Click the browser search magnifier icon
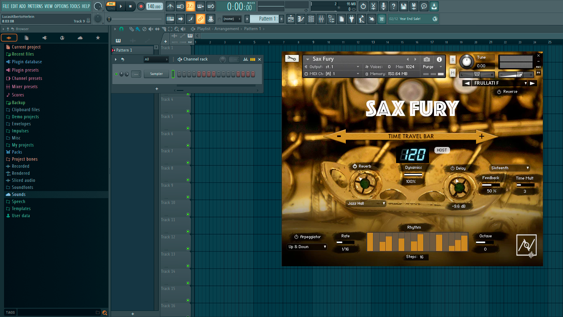Viewport: 563px width, 317px height. [105, 312]
